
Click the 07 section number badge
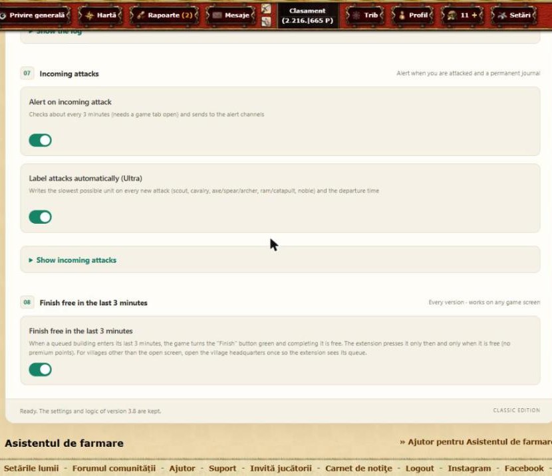pyautogui.click(x=27, y=73)
